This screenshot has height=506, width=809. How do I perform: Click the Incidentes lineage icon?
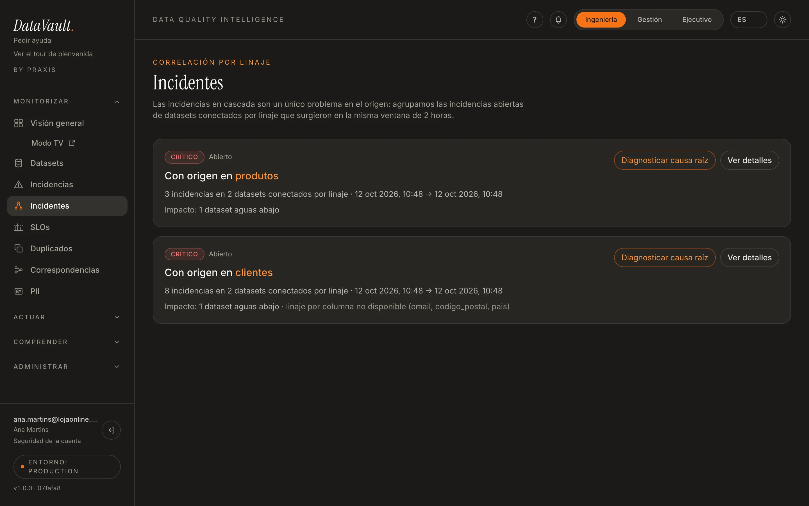18,206
